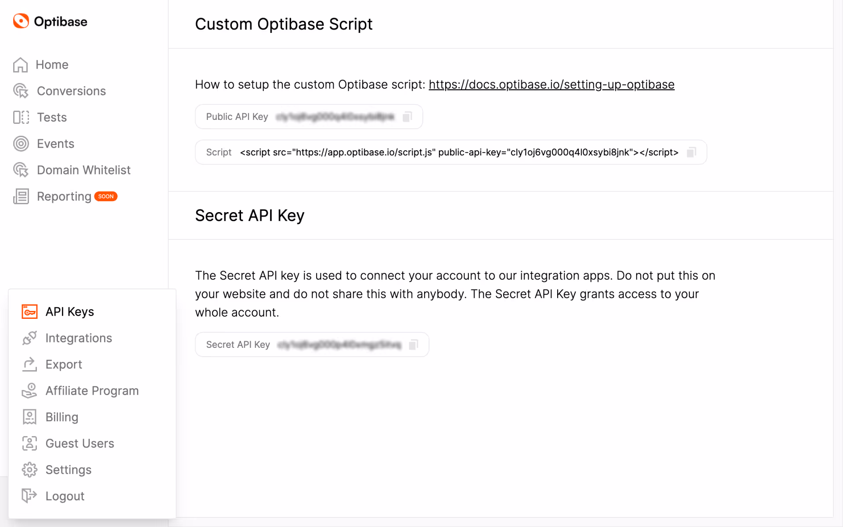The image size is (843, 527).
Task: Click the Integrations plug icon
Action: click(29, 338)
